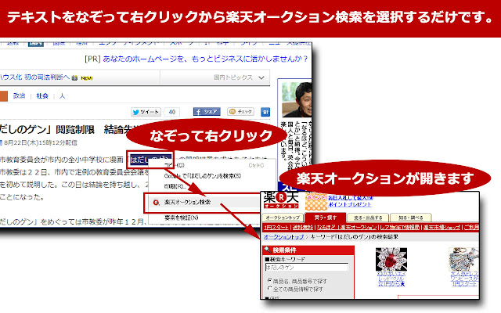Switch to the 売る・出品する tab
The height and width of the screenshot is (313, 501).
(x=368, y=218)
